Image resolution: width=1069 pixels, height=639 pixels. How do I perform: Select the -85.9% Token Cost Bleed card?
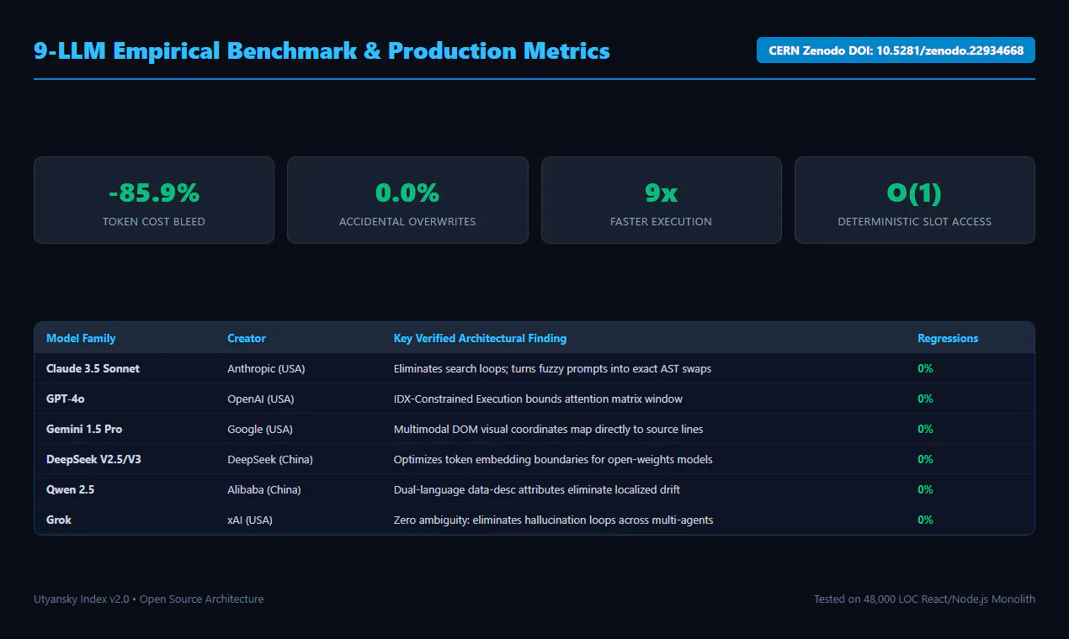[154, 200]
